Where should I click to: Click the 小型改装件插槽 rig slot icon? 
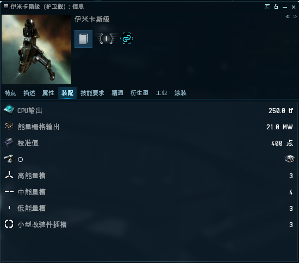(9, 224)
